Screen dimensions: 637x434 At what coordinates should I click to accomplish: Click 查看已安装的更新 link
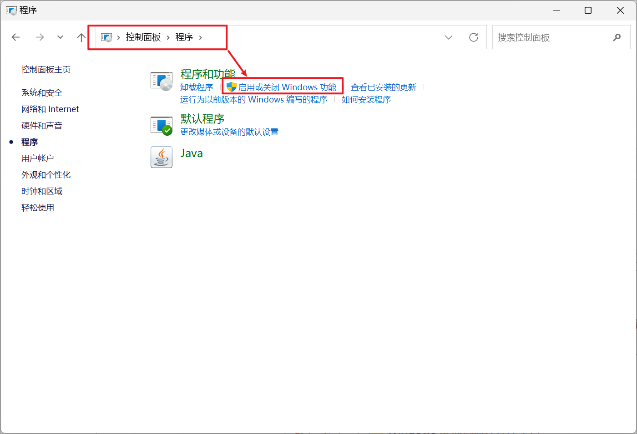pyautogui.click(x=384, y=87)
